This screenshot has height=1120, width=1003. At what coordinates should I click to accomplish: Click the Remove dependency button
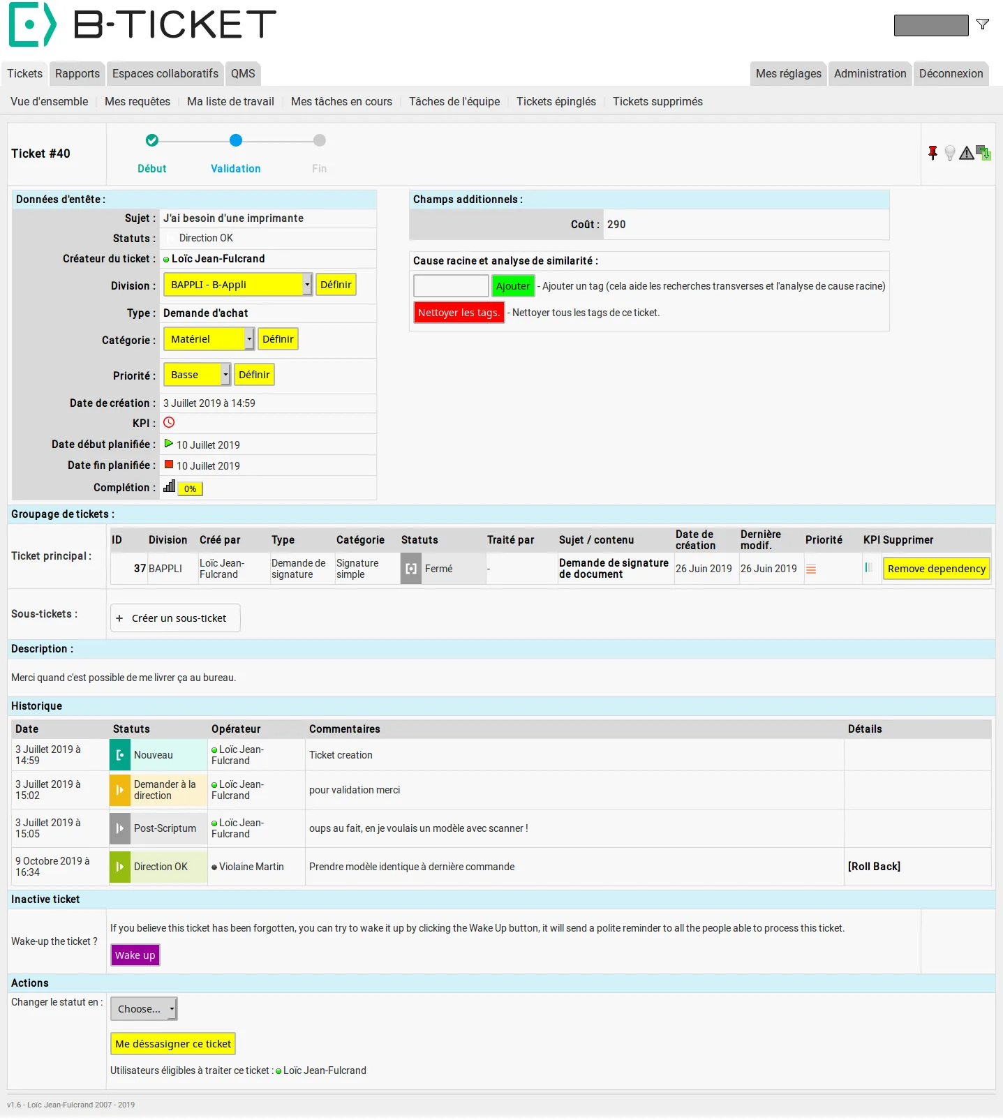tap(937, 569)
